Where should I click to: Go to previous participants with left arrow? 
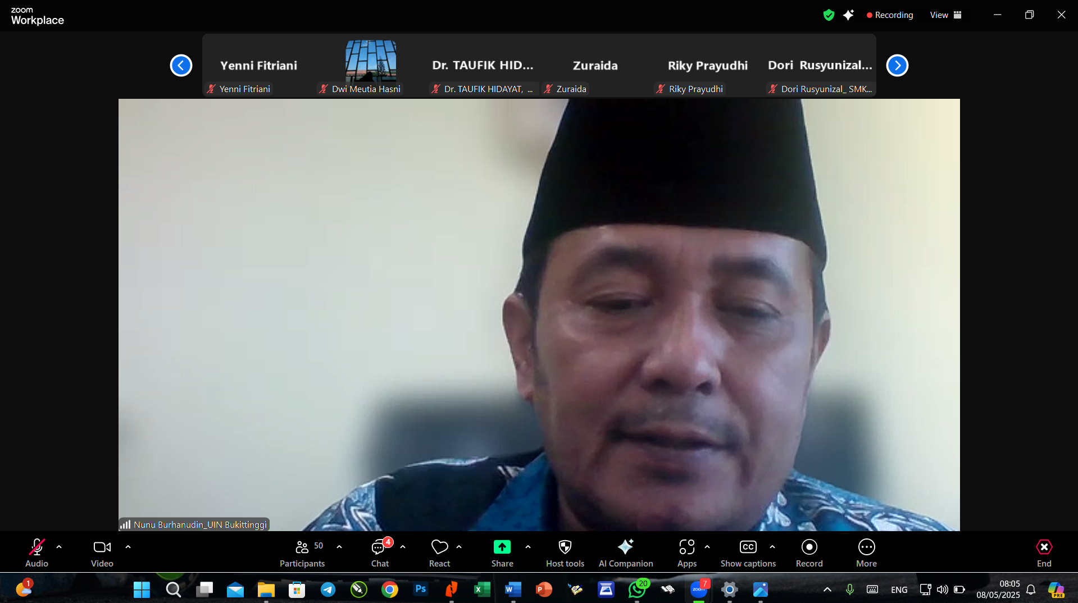(x=181, y=65)
